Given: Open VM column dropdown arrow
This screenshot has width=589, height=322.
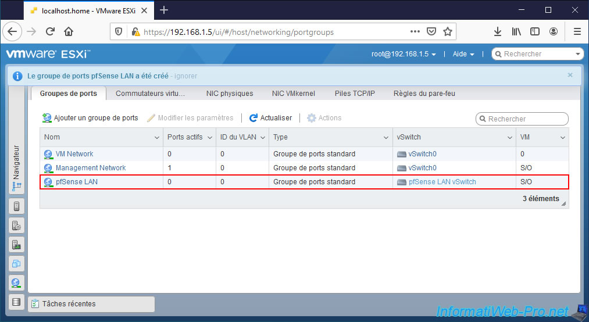Looking at the screenshot, I should pos(563,138).
